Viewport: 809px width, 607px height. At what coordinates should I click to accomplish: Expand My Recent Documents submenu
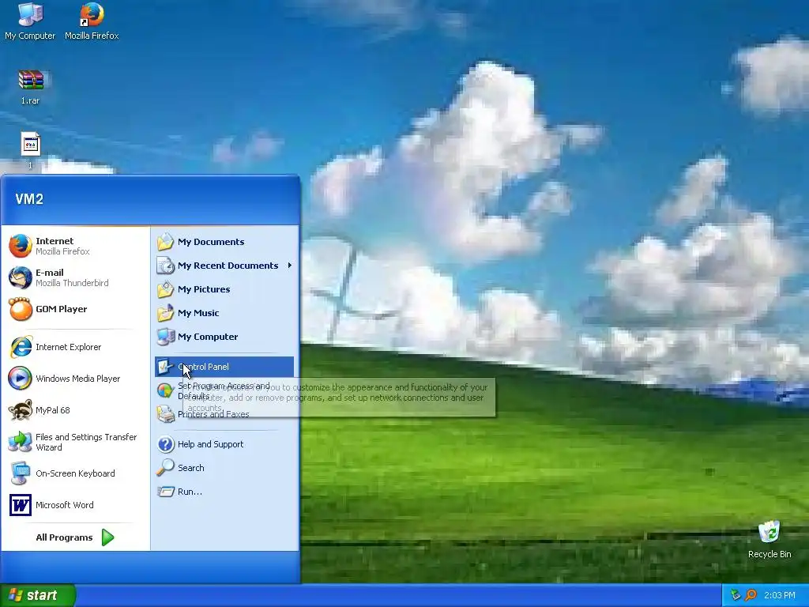pyautogui.click(x=224, y=266)
